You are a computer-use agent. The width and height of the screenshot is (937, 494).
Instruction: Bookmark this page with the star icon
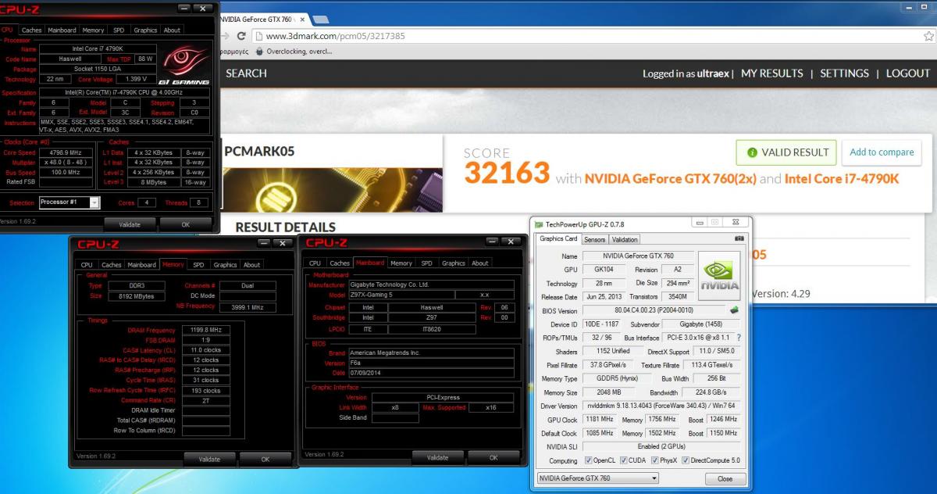click(928, 36)
